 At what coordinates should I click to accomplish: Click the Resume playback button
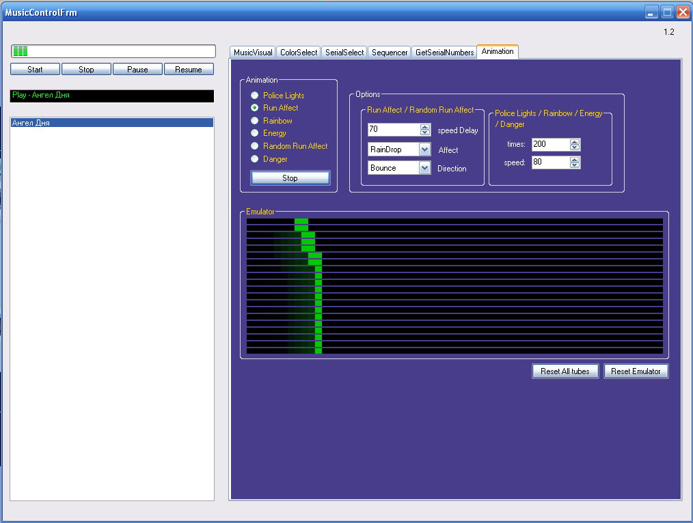click(x=189, y=70)
